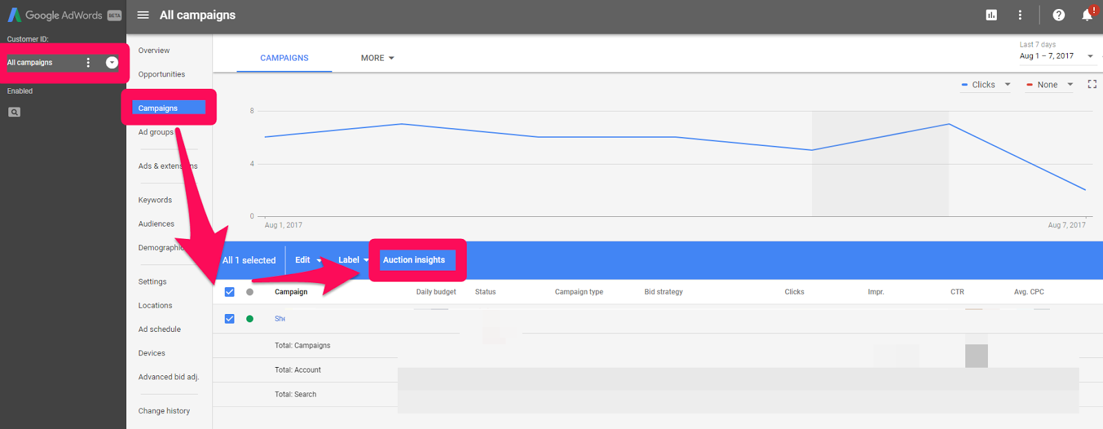Screen dimensions: 1103x429
Task: Click the 'All campaigns' page title
Action: [x=198, y=15]
